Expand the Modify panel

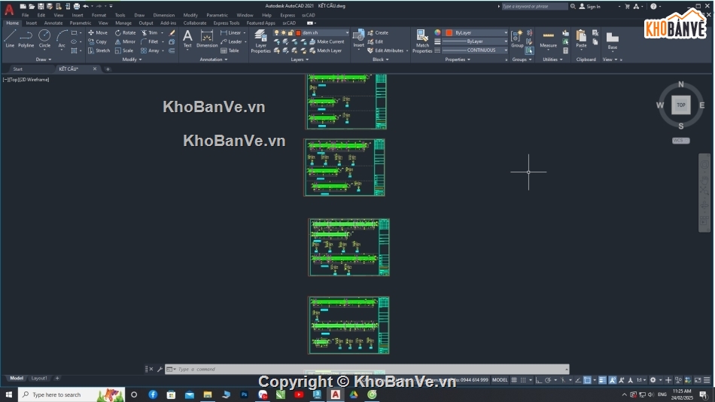click(x=132, y=59)
